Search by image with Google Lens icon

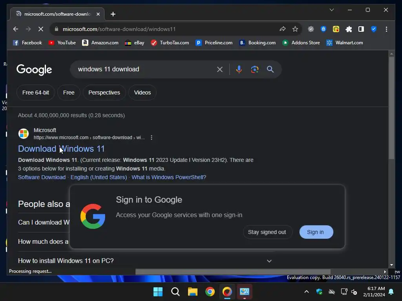[x=254, y=69]
